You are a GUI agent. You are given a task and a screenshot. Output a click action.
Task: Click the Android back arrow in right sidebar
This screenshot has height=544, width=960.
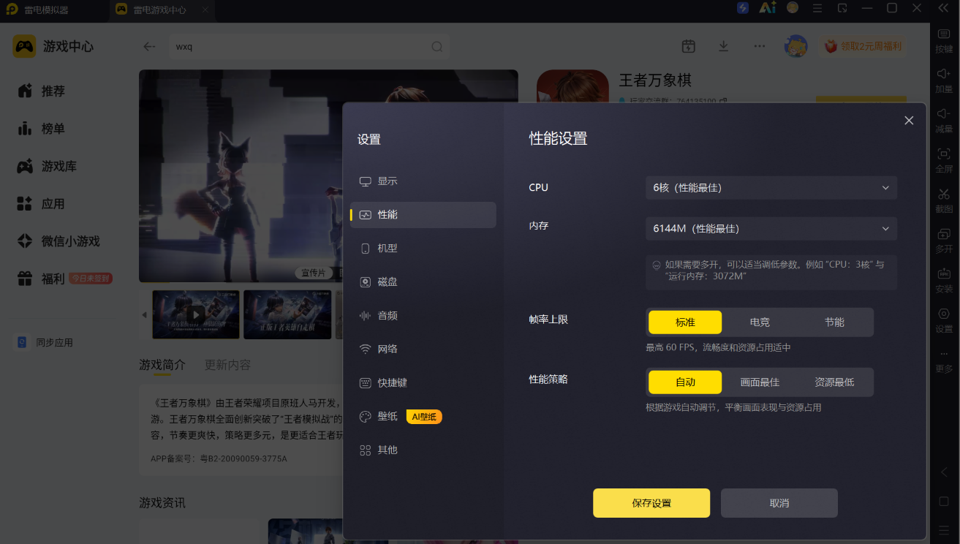pyautogui.click(x=944, y=472)
